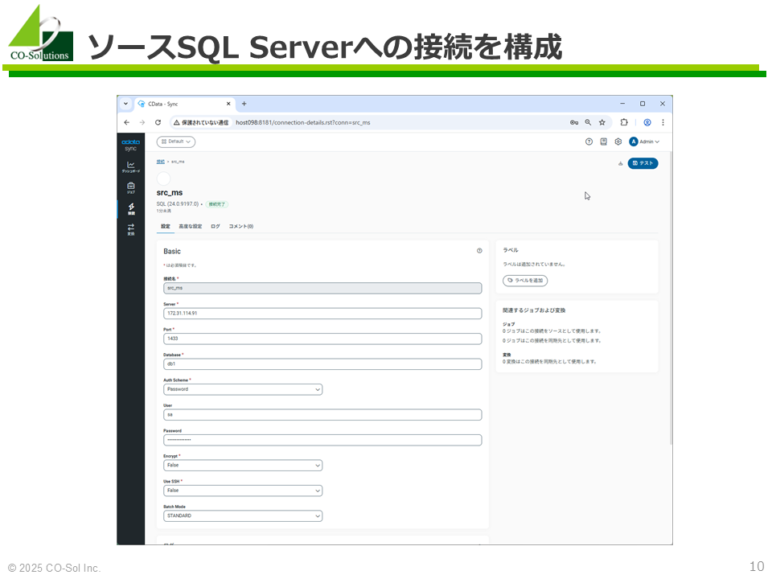Screen dimensions: 772x579
Task: Click the 関連するジョブおよび変換 heading
Action: click(x=534, y=310)
